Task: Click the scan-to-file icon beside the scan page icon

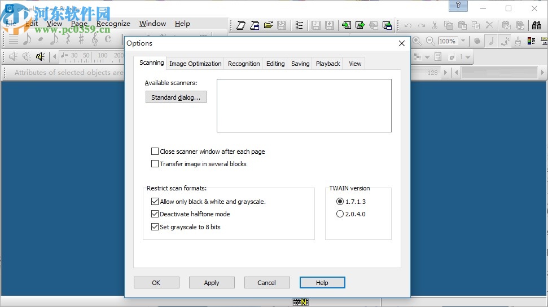Action: 255,25
